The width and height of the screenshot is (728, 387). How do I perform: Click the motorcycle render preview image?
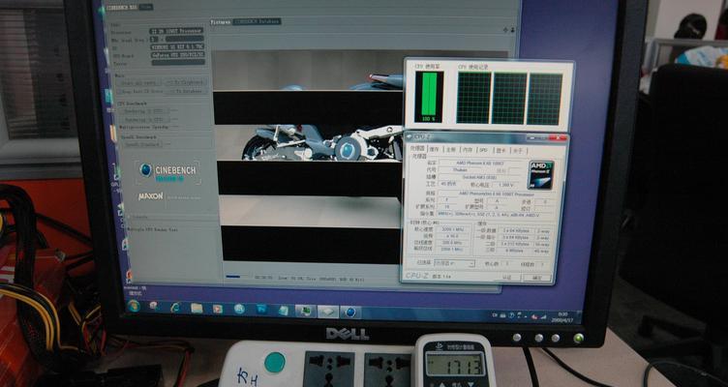pyautogui.click(x=308, y=157)
